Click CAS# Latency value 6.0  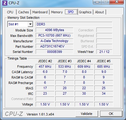[x=45, y=72]
